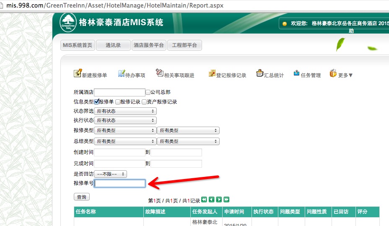Open the 状态筛选 dropdown
Screen dimensions: 389x226
(125, 111)
